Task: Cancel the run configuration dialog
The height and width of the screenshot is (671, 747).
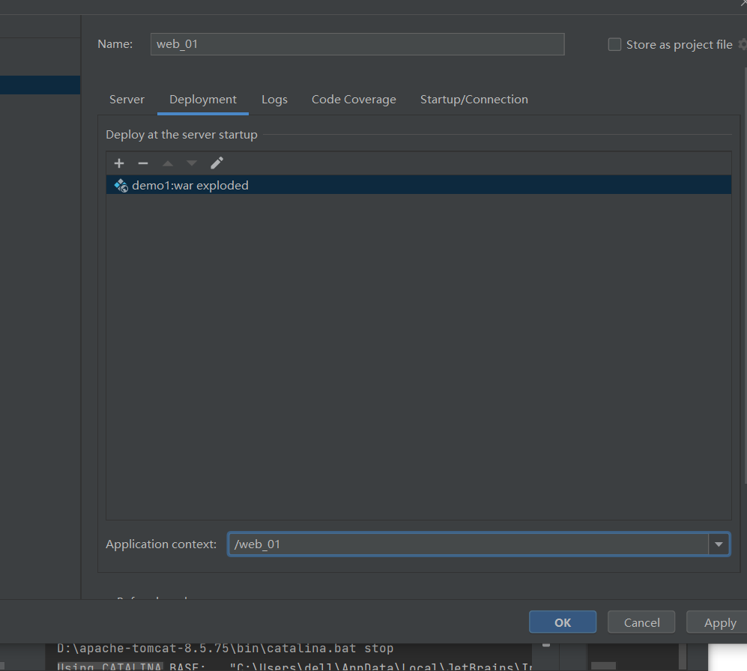Action: coord(641,622)
